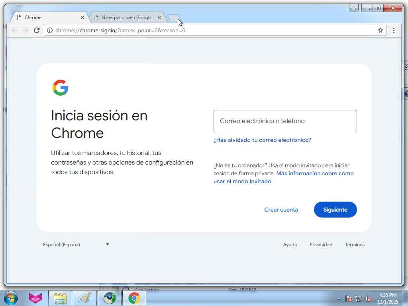408x306 pixels.
Task: Proceed with the Siguiente button
Action: (x=335, y=210)
